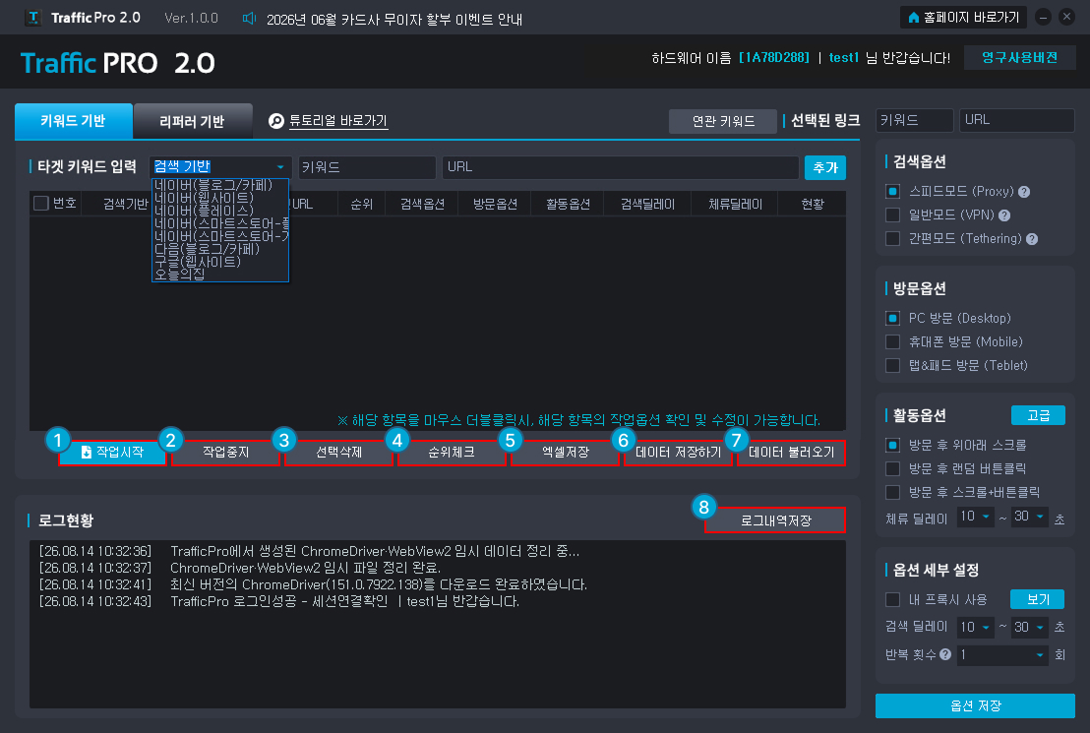Click the help icon next to 반복 횟수
This screenshot has height=733, width=1090.
tap(945, 654)
